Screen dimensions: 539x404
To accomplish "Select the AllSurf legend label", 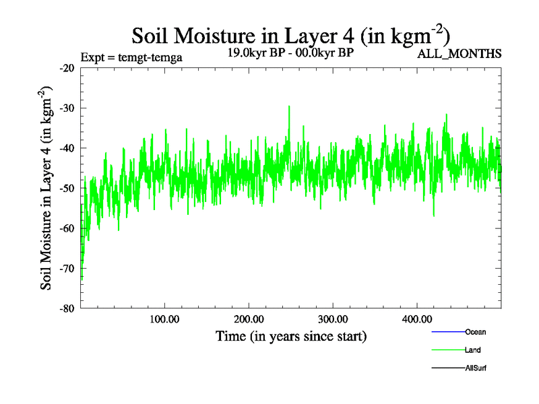I will (476, 368).
